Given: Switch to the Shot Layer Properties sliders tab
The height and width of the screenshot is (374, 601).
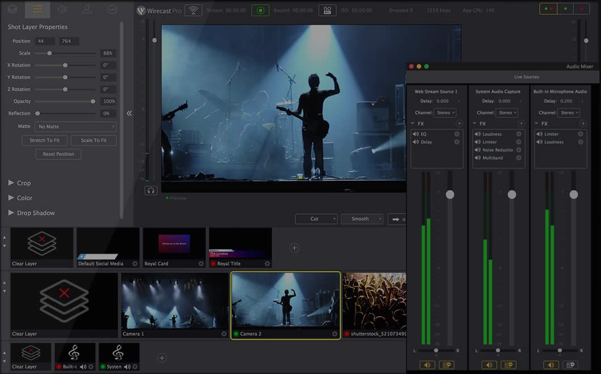Looking at the screenshot, I should (x=37, y=9).
